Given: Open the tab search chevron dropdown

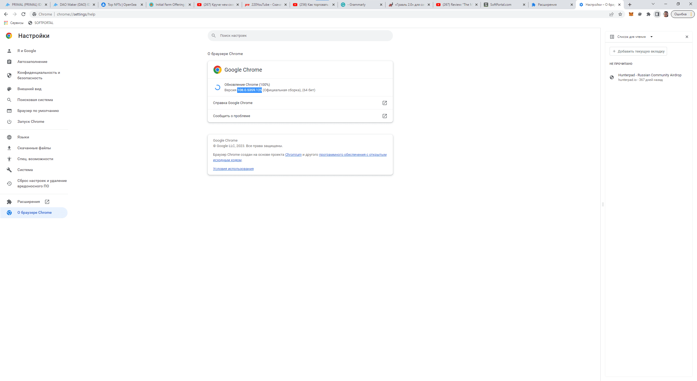Looking at the screenshot, I should (x=653, y=4).
